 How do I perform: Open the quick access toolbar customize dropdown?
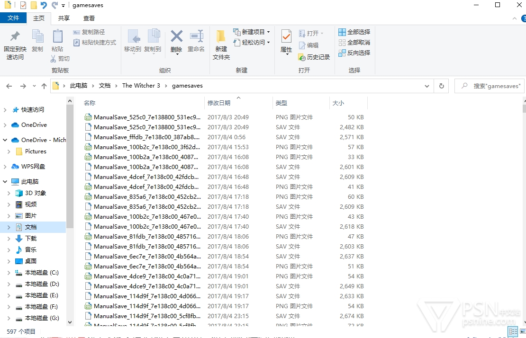(63, 5)
